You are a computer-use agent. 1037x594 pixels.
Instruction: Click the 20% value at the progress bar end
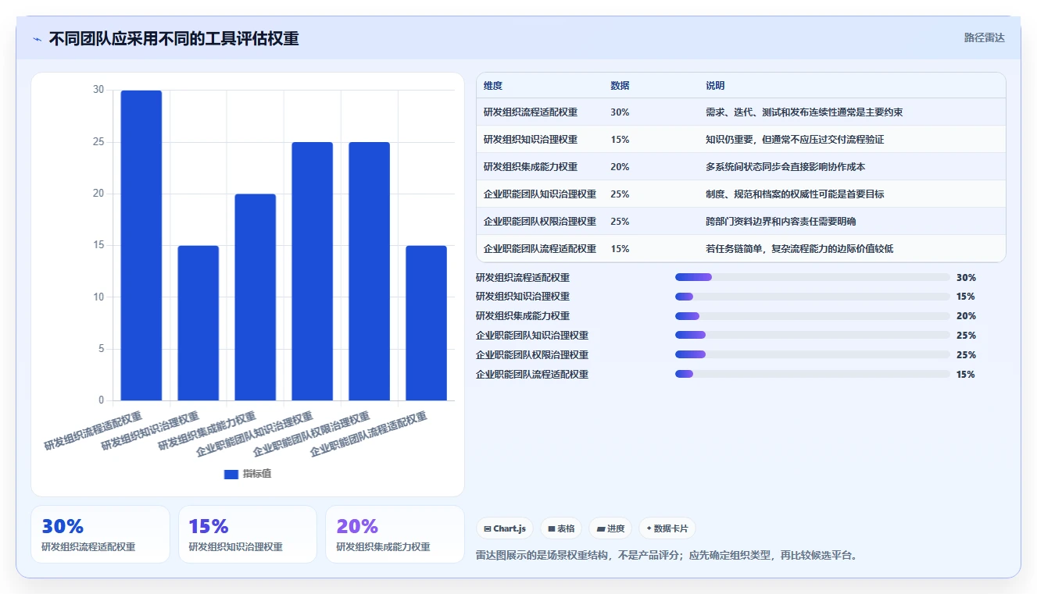coord(966,316)
